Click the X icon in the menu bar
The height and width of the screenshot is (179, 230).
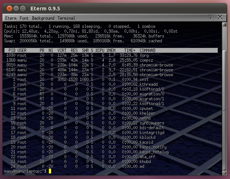[220, 17]
